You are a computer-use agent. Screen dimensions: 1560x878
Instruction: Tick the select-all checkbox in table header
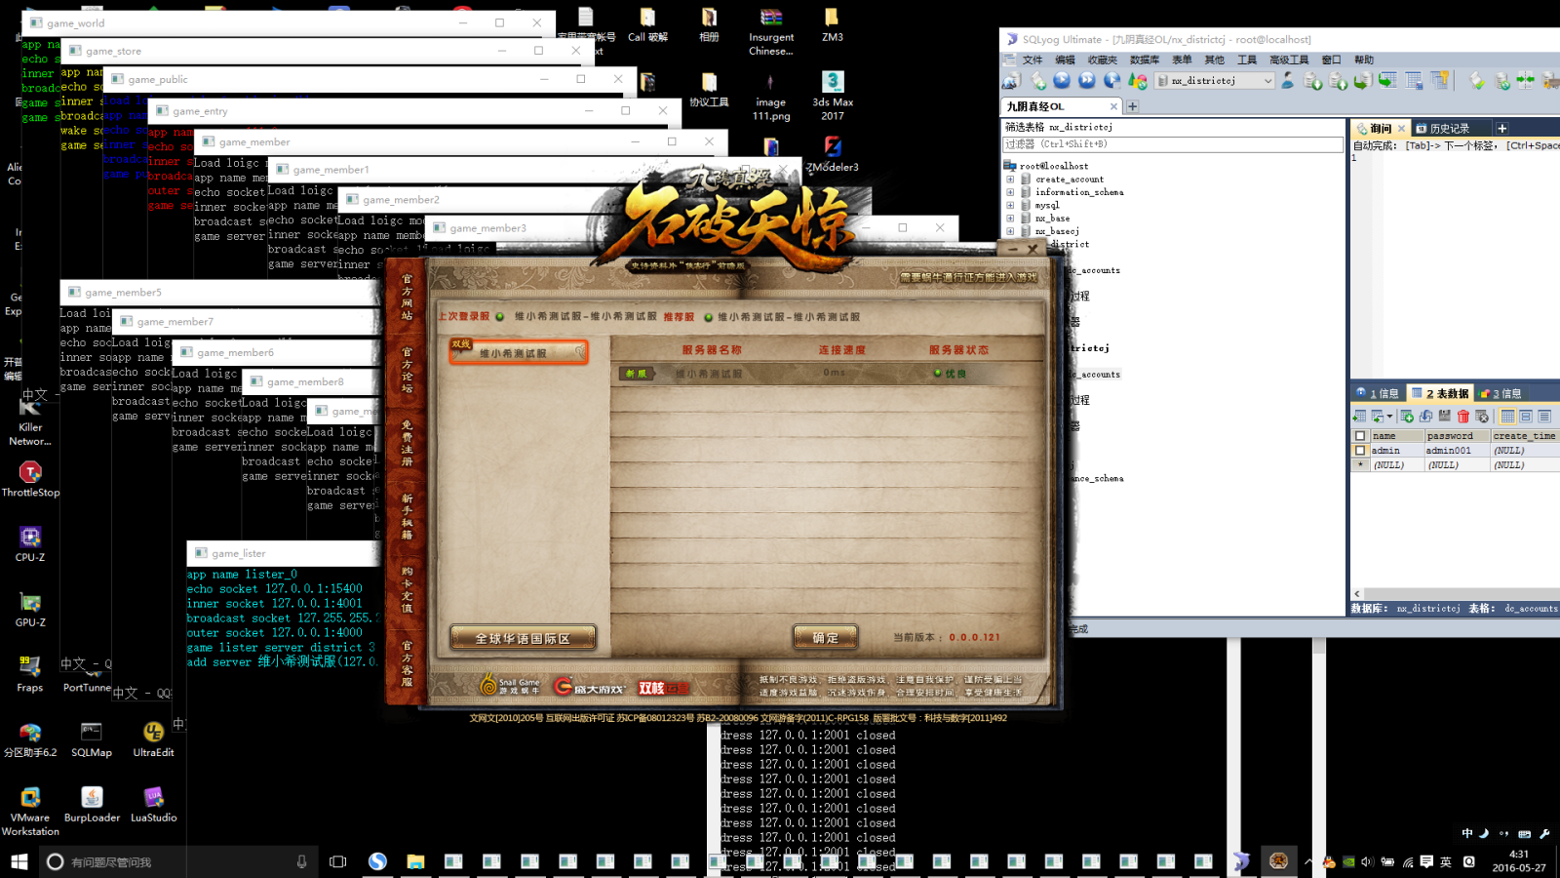point(1360,436)
